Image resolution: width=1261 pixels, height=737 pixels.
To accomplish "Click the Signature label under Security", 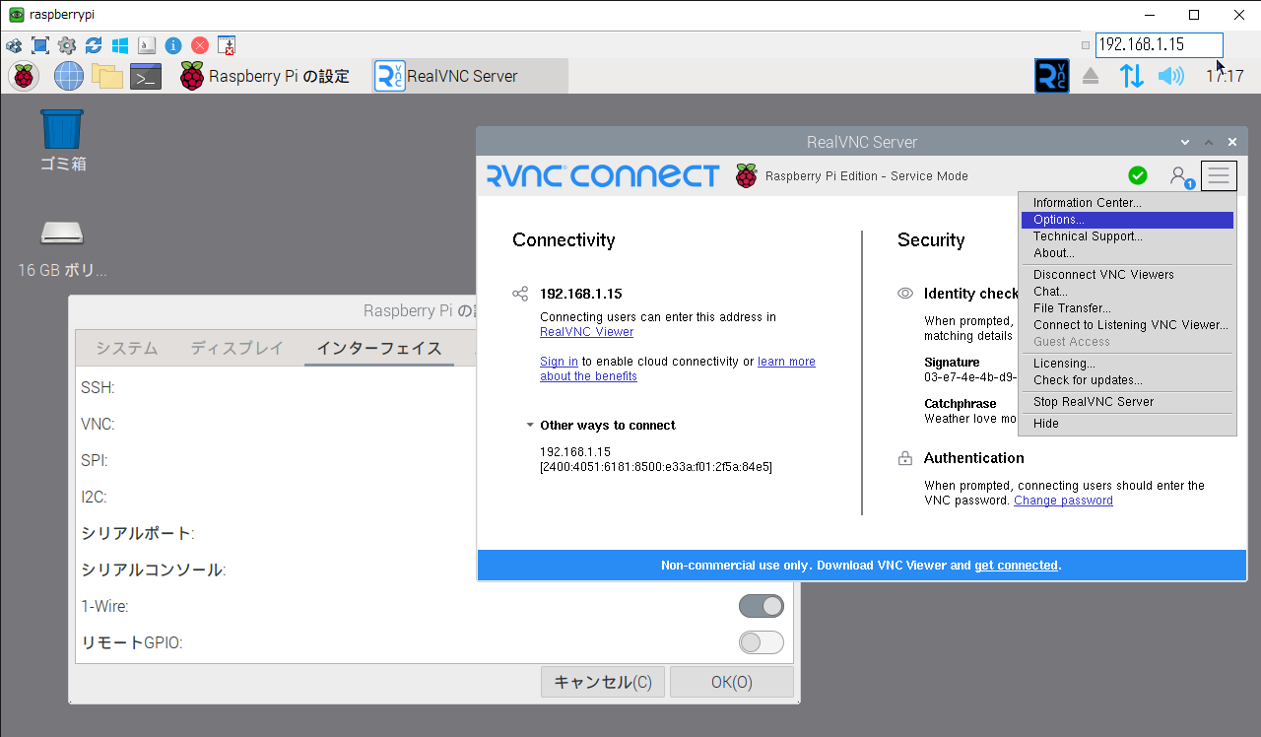I will [x=952, y=363].
